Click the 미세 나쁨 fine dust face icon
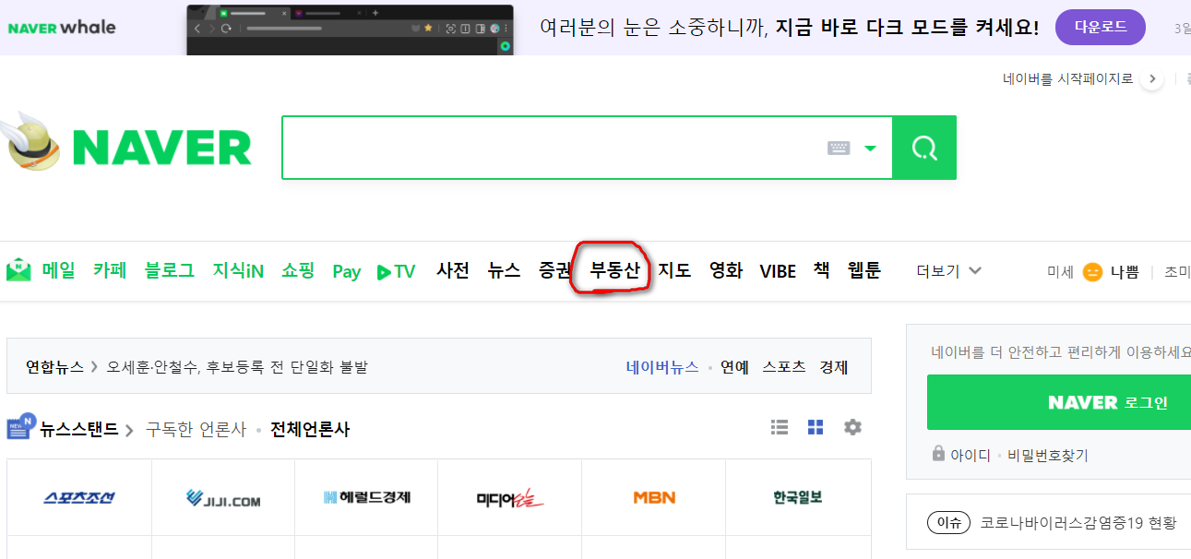The height and width of the screenshot is (559, 1191). (x=1092, y=272)
